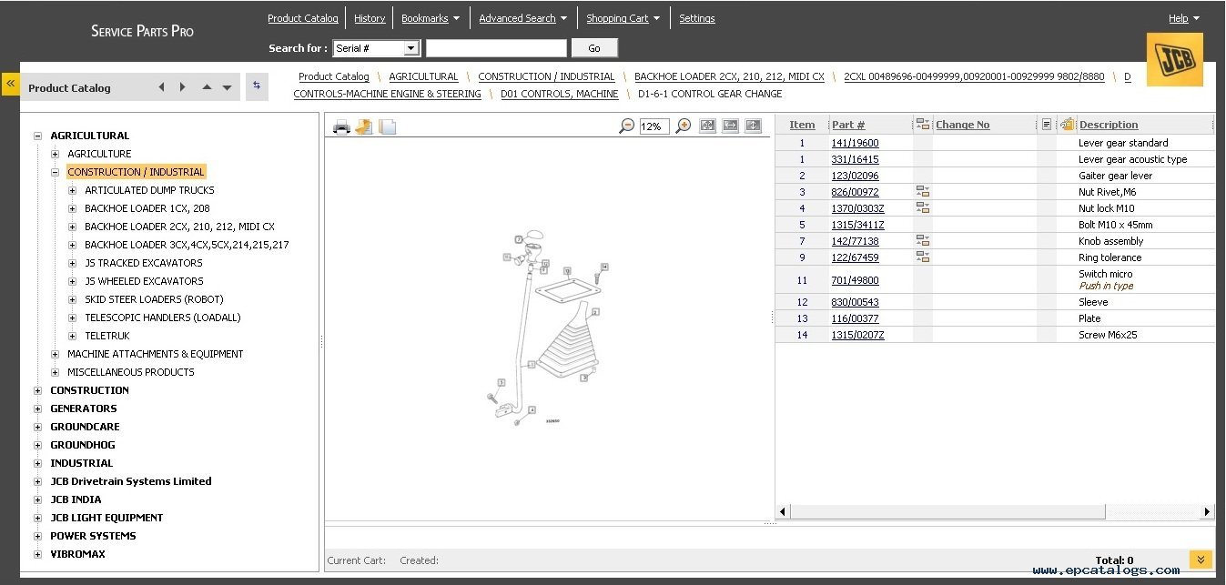
Task: Expand the JCB INDIA tree node
Action: tap(37, 499)
